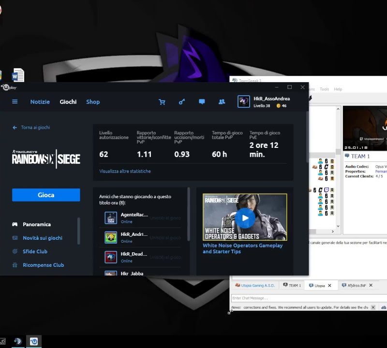The height and width of the screenshot is (348, 387).
Task: Click the Rainbow Six Siege logo
Action: [46, 159]
